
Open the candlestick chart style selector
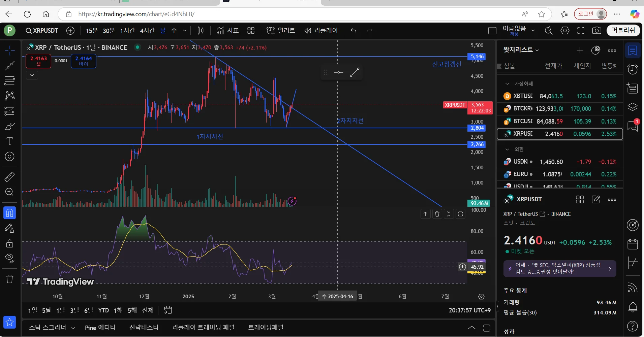coord(201,31)
